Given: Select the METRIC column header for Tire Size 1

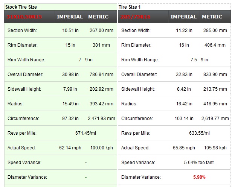Looking at the screenshot, I should pyautogui.click(x=212, y=17).
